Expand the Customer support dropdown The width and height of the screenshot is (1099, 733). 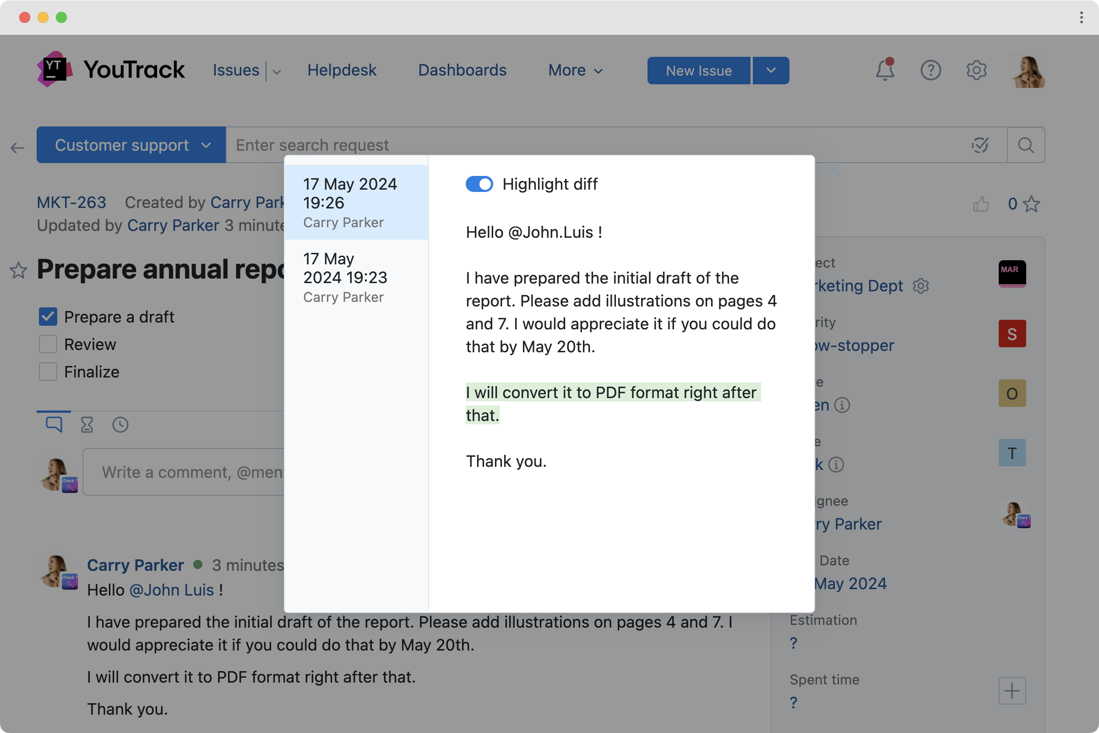[131, 145]
